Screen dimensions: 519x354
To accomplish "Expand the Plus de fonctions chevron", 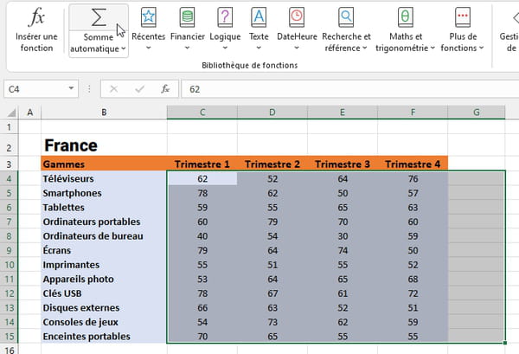I will click(481, 48).
